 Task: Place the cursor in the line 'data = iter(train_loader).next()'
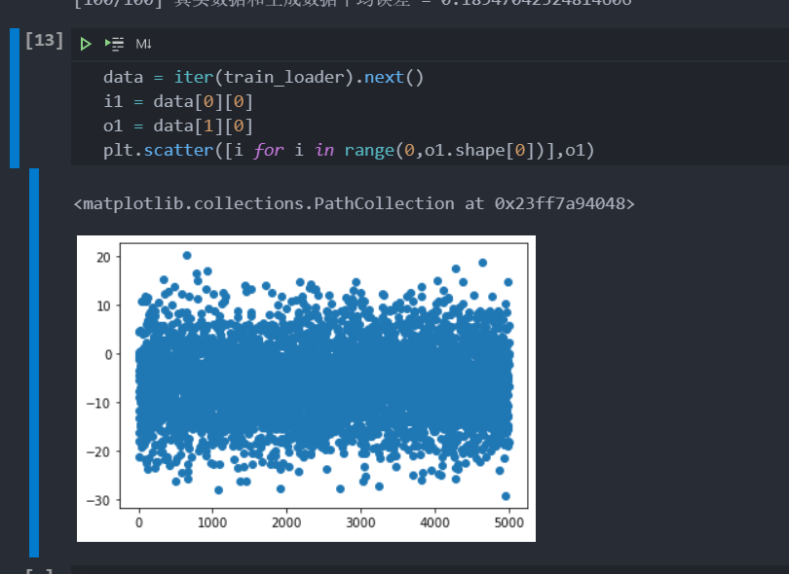(264, 78)
